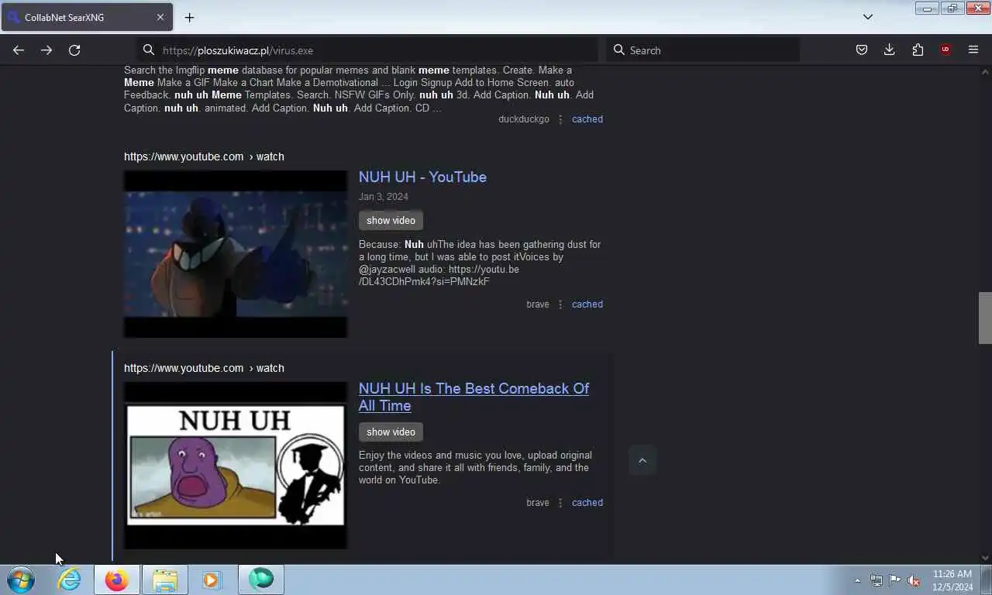Open the uBlock Origin extension icon
The width and height of the screenshot is (992, 595).
pyautogui.click(x=945, y=50)
